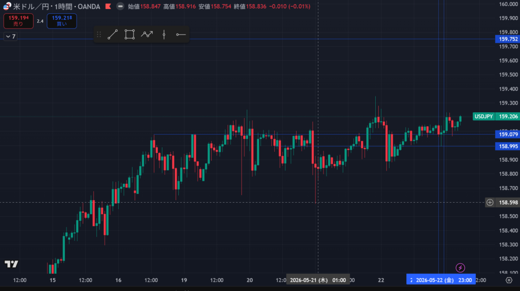Select the horizontal ray tool

pos(181,35)
